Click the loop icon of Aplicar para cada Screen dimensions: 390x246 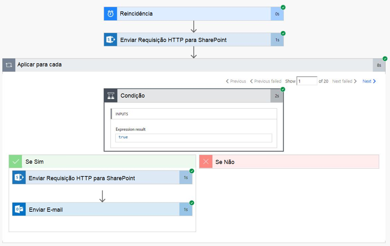[x=9, y=65]
